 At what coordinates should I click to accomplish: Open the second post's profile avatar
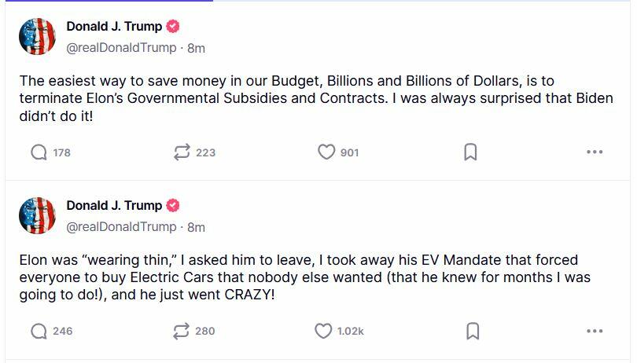coord(37,216)
